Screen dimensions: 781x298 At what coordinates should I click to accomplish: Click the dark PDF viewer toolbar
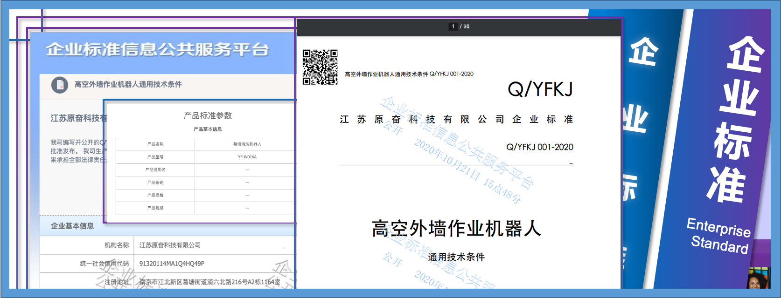(x=459, y=27)
